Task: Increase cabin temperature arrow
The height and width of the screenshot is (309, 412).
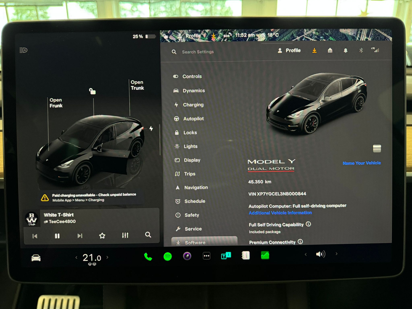Action: [x=107, y=257]
